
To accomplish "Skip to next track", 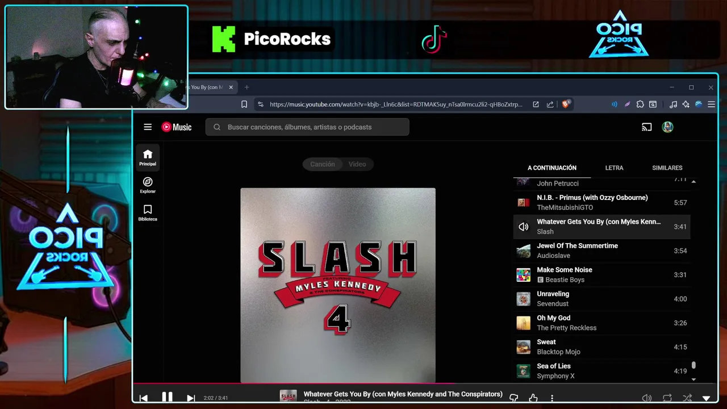I will pos(191,398).
